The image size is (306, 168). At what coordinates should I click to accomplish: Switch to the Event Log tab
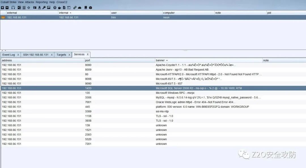click(8, 55)
